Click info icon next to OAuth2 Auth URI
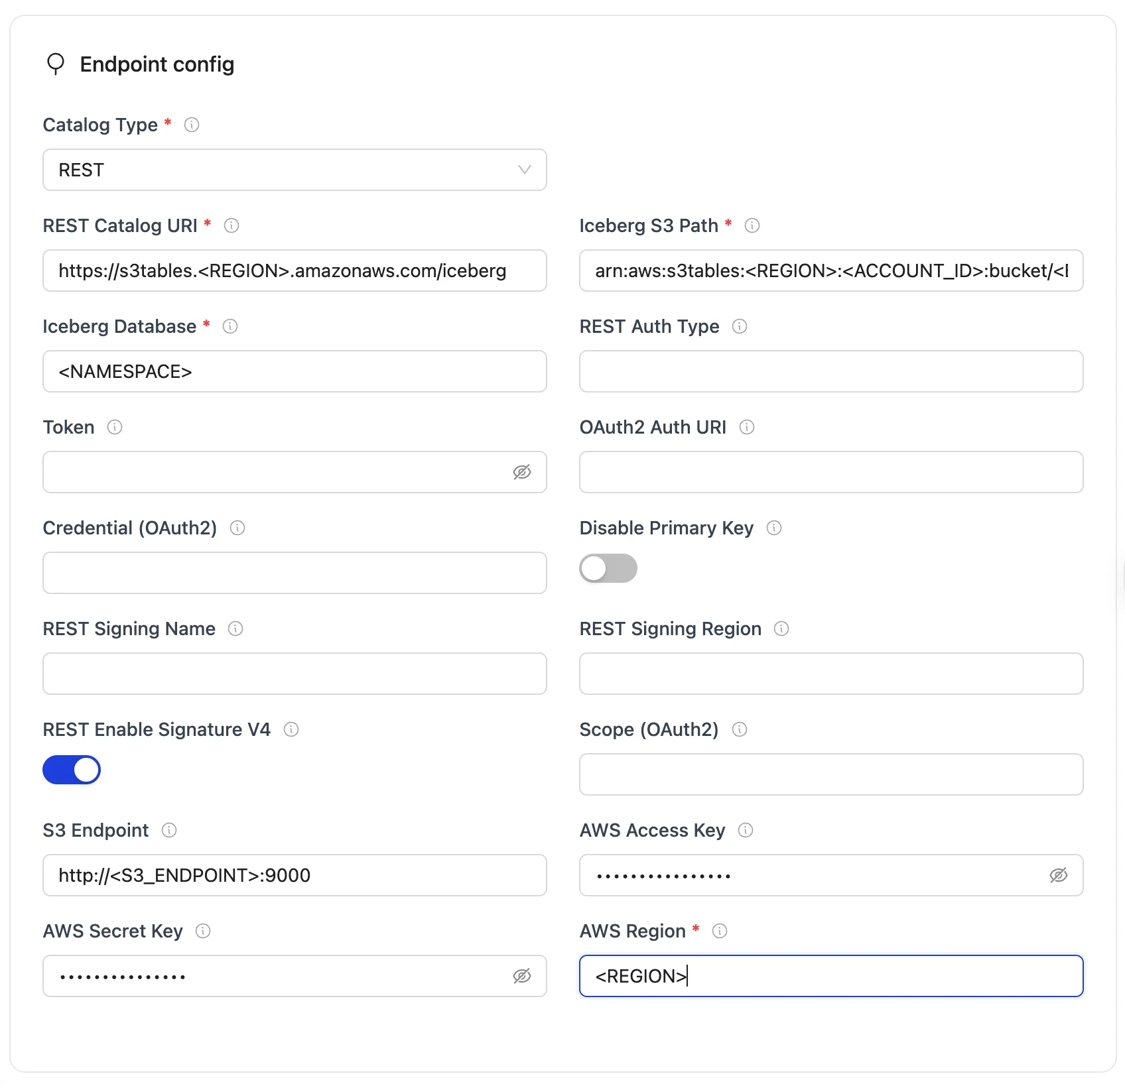The height and width of the screenshot is (1086, 1125). 747,427
